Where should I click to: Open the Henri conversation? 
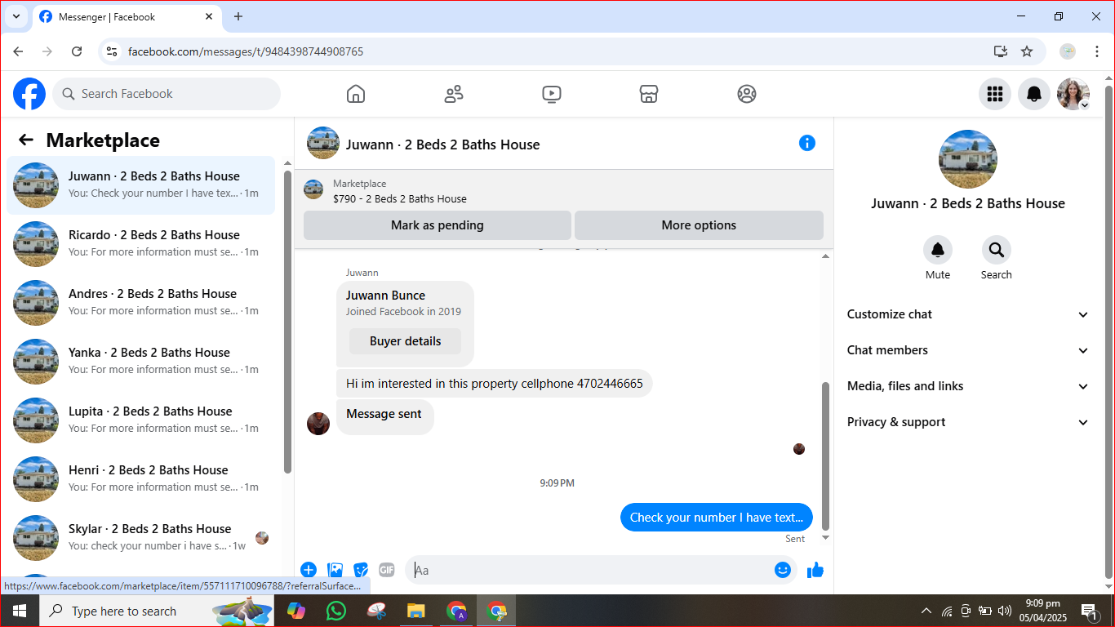141,479
